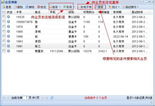Click the 发电子券 e-coupon button
155x106 pixels.
[x=85, y=7]
